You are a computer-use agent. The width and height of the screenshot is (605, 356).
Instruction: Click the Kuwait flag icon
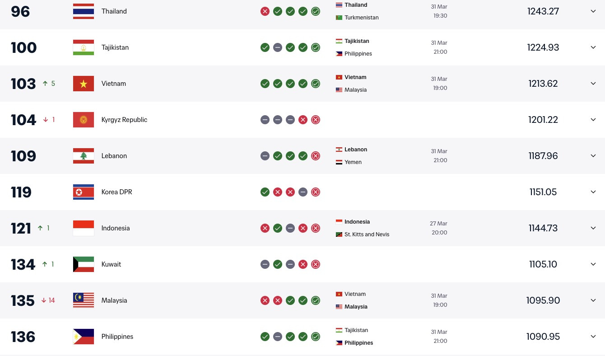click(84, 264)
